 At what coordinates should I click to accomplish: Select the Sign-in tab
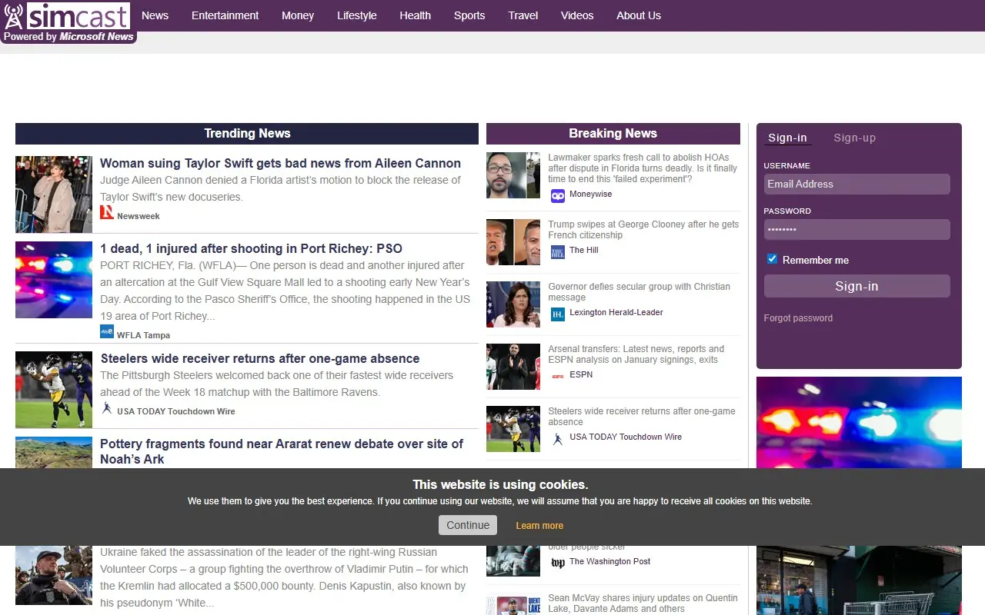pyautogui.click(x=787, y=138)
